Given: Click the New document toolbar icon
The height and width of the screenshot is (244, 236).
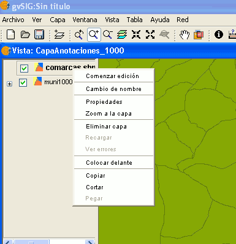Looking at the screenshot, I should coord(10,34).
